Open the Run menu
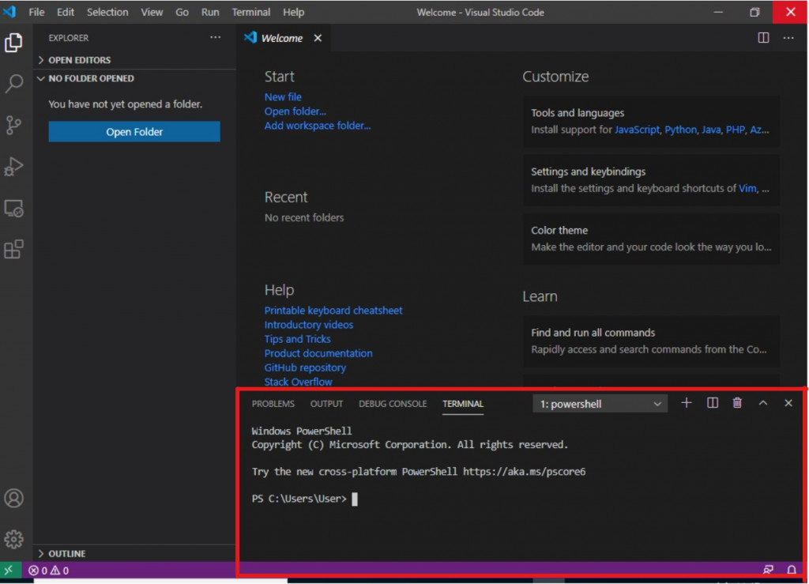The height and width of the screenshot is (584, 809). click(210, 12)
